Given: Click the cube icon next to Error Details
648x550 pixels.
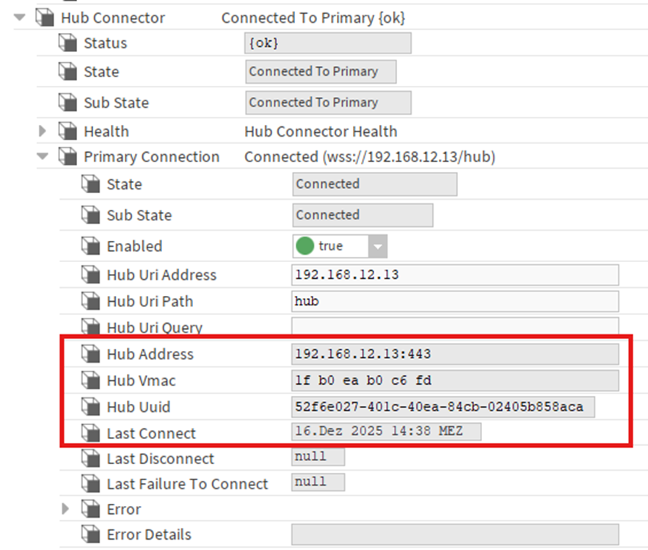Looking at the screenshot, I should [90, 535].
